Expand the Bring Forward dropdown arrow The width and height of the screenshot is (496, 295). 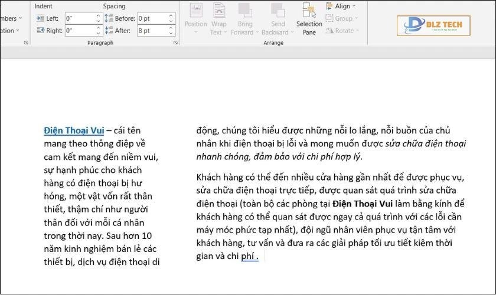click(x=257, y=32)
